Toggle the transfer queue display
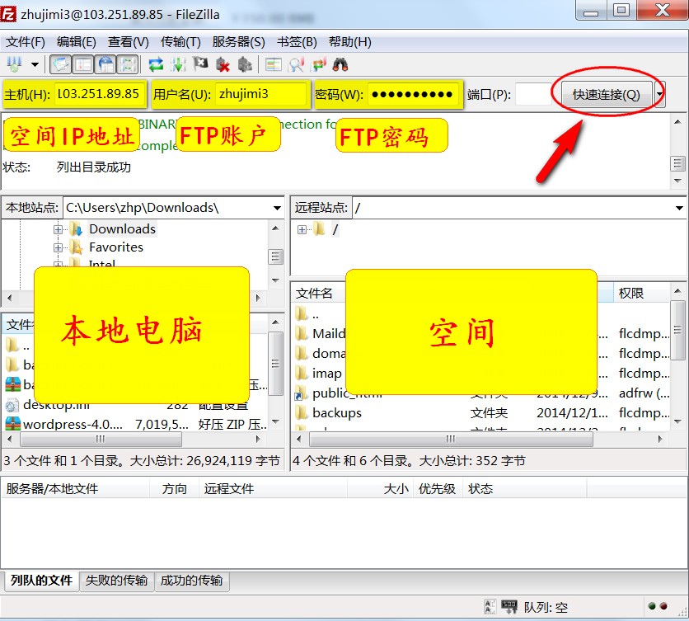This screenshot has height=621, width=689. pos(128,64)
